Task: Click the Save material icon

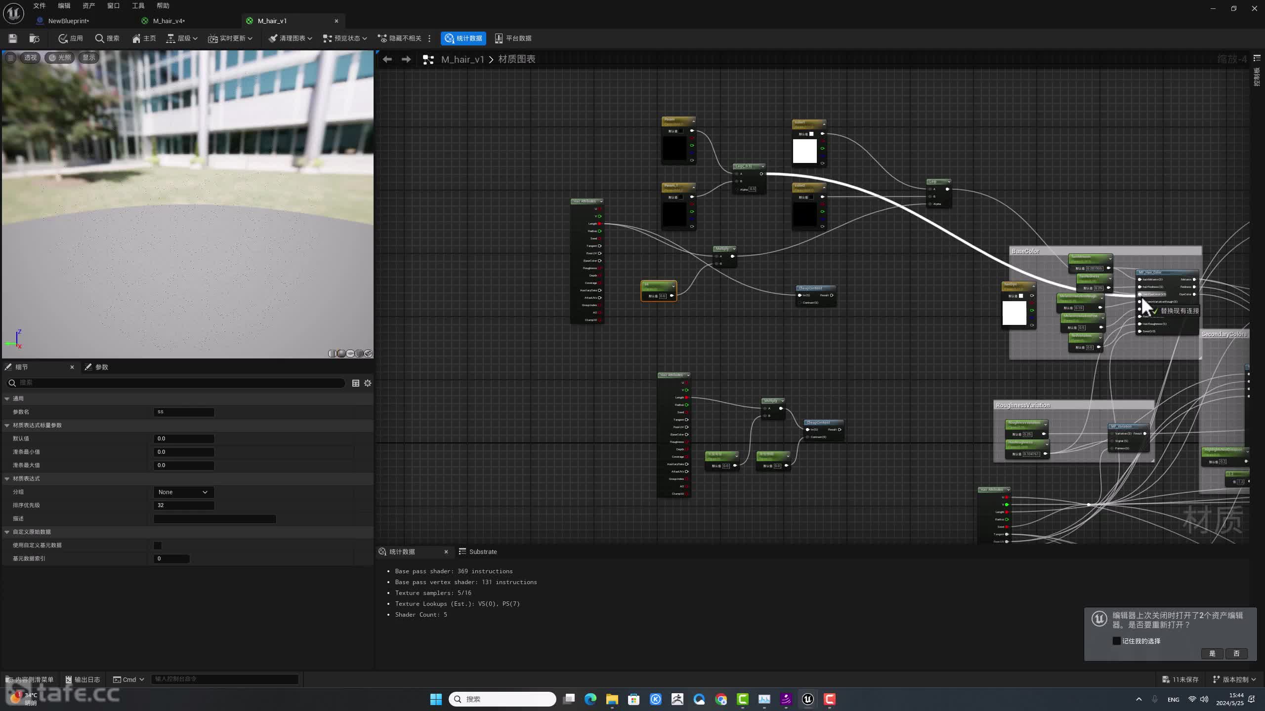Action: click(x=13, y=38)
